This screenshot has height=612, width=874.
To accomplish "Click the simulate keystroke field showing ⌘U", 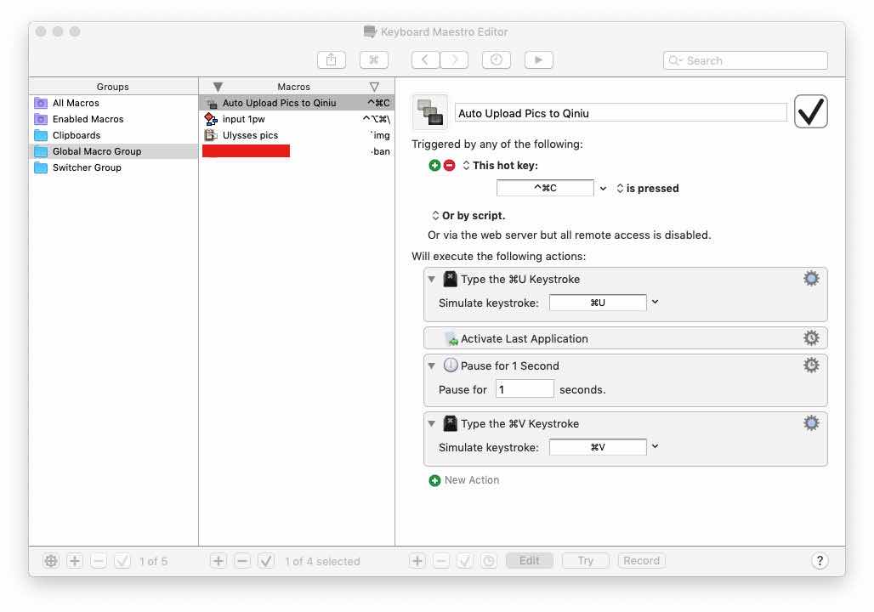I will (598, 303).
